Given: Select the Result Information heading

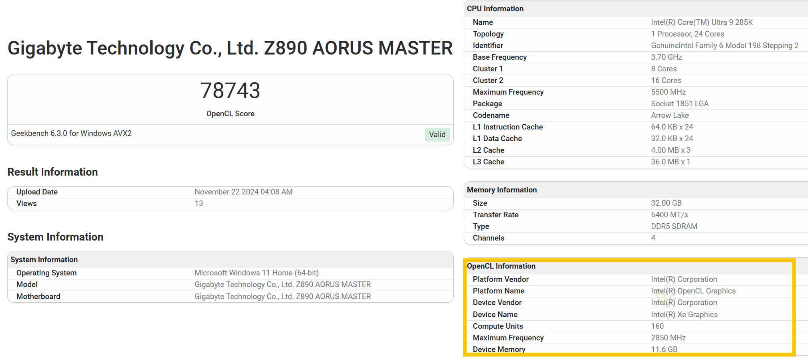Looking at the screenshot, I should point(53,172).
